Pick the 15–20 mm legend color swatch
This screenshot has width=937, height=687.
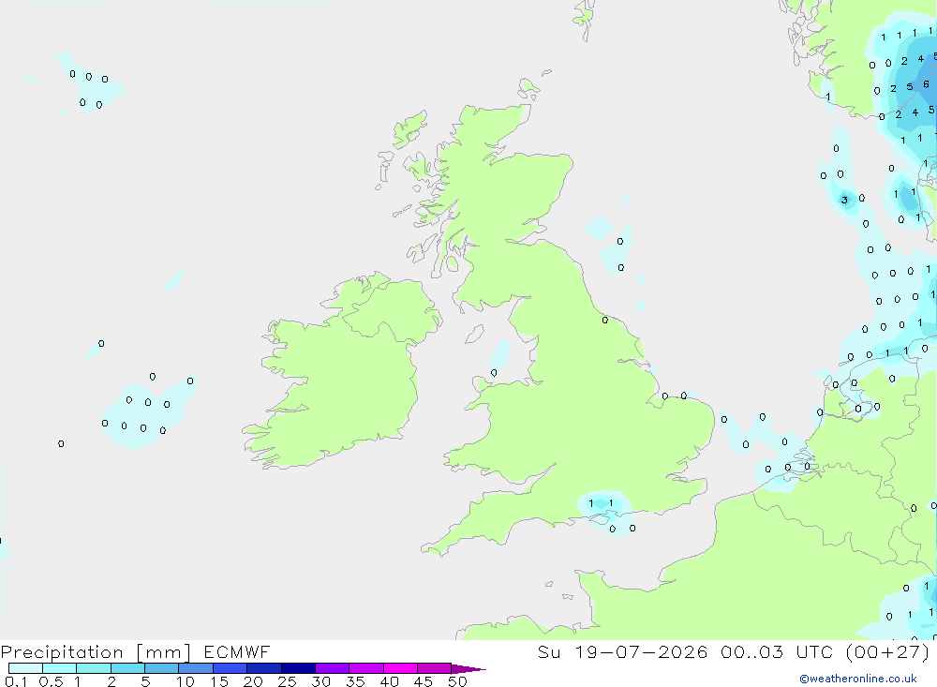231,668
